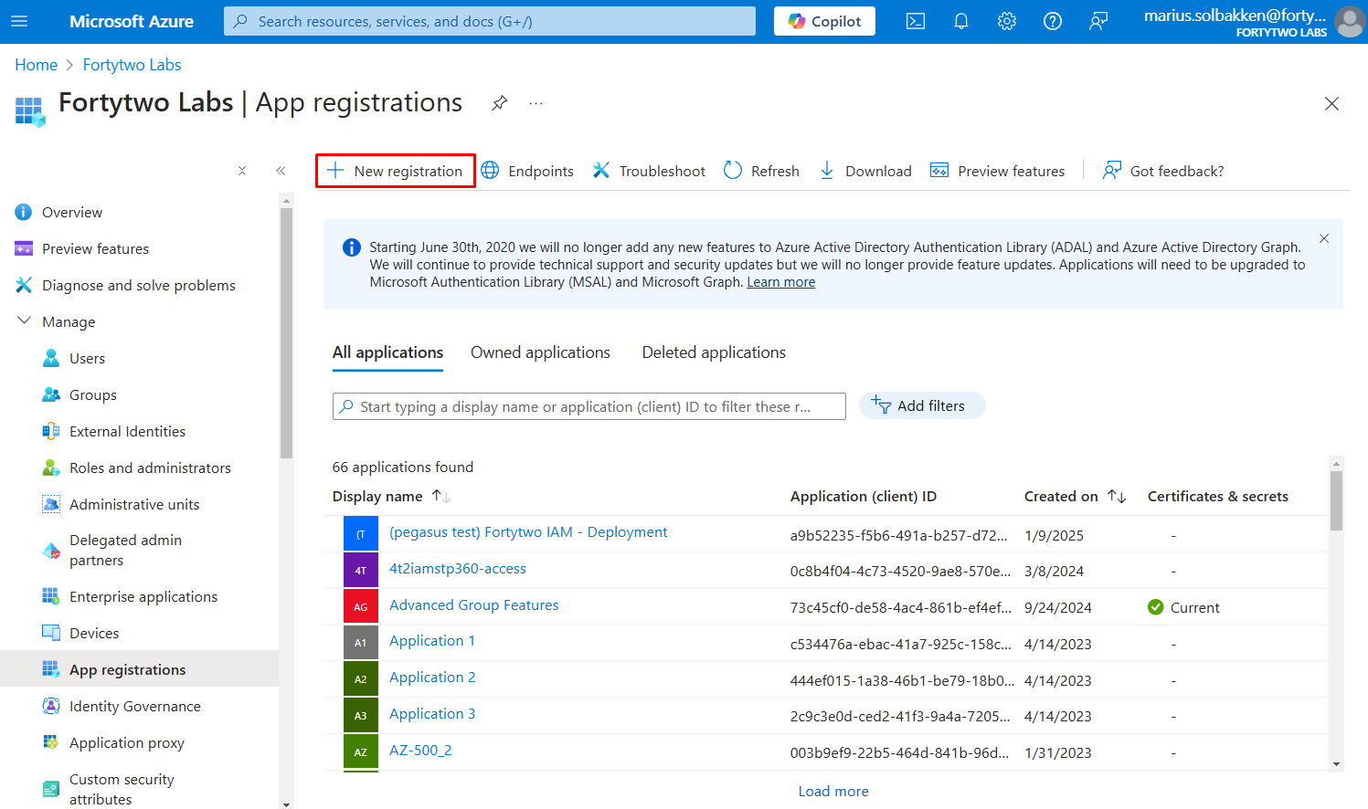This screenshot has height=809, width=1368.
Task: Click the Load more link
Action: [832, 791]
